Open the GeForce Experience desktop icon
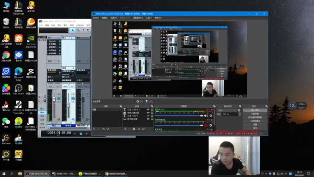The height and width of the screenshot is (177, 314). point(31,42)
